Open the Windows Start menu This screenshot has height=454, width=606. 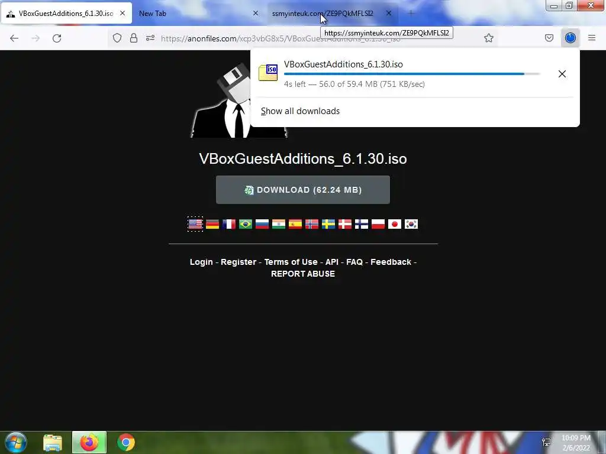pos(15,442)
